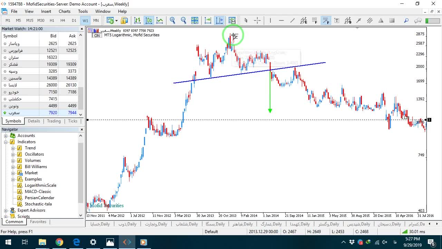Screen dimensions: 442x249
Task: Expand the Accounts node in Navigator
Action: coord(6,136)
